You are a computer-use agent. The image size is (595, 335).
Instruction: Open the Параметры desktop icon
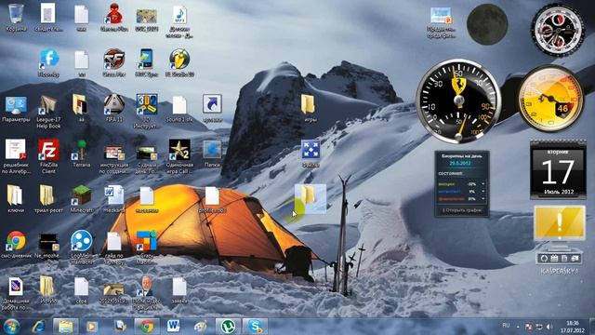[16, 108]
